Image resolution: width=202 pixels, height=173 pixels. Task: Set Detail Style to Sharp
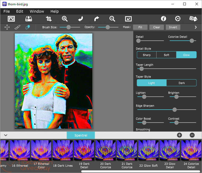(x=147, y=55)
